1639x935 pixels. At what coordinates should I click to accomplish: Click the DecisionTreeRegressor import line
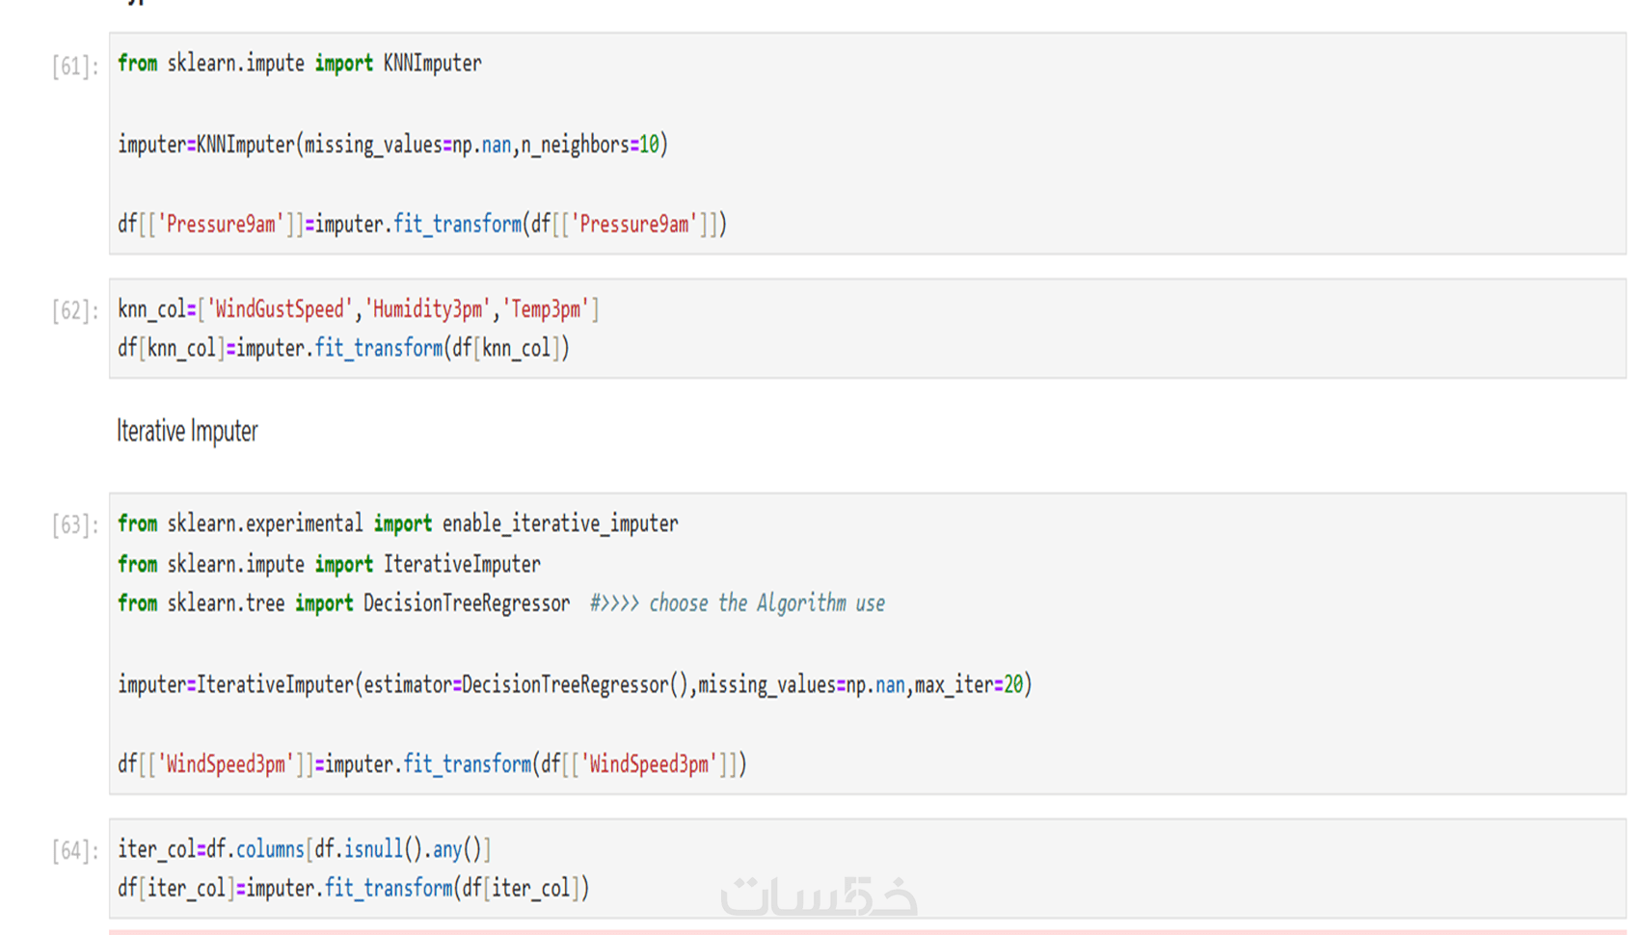click(x=343, y=603)
